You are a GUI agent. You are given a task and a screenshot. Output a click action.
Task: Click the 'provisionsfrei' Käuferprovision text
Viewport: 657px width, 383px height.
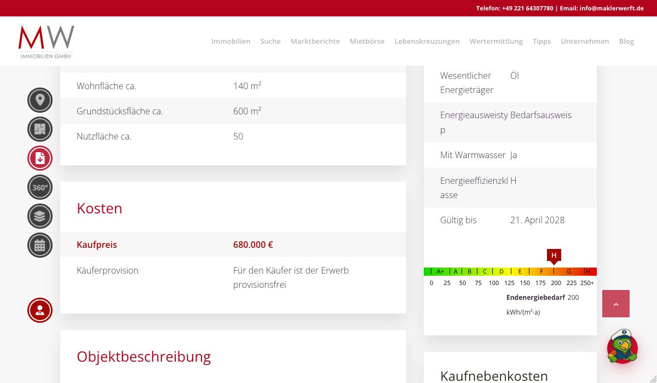pos(260,285)
